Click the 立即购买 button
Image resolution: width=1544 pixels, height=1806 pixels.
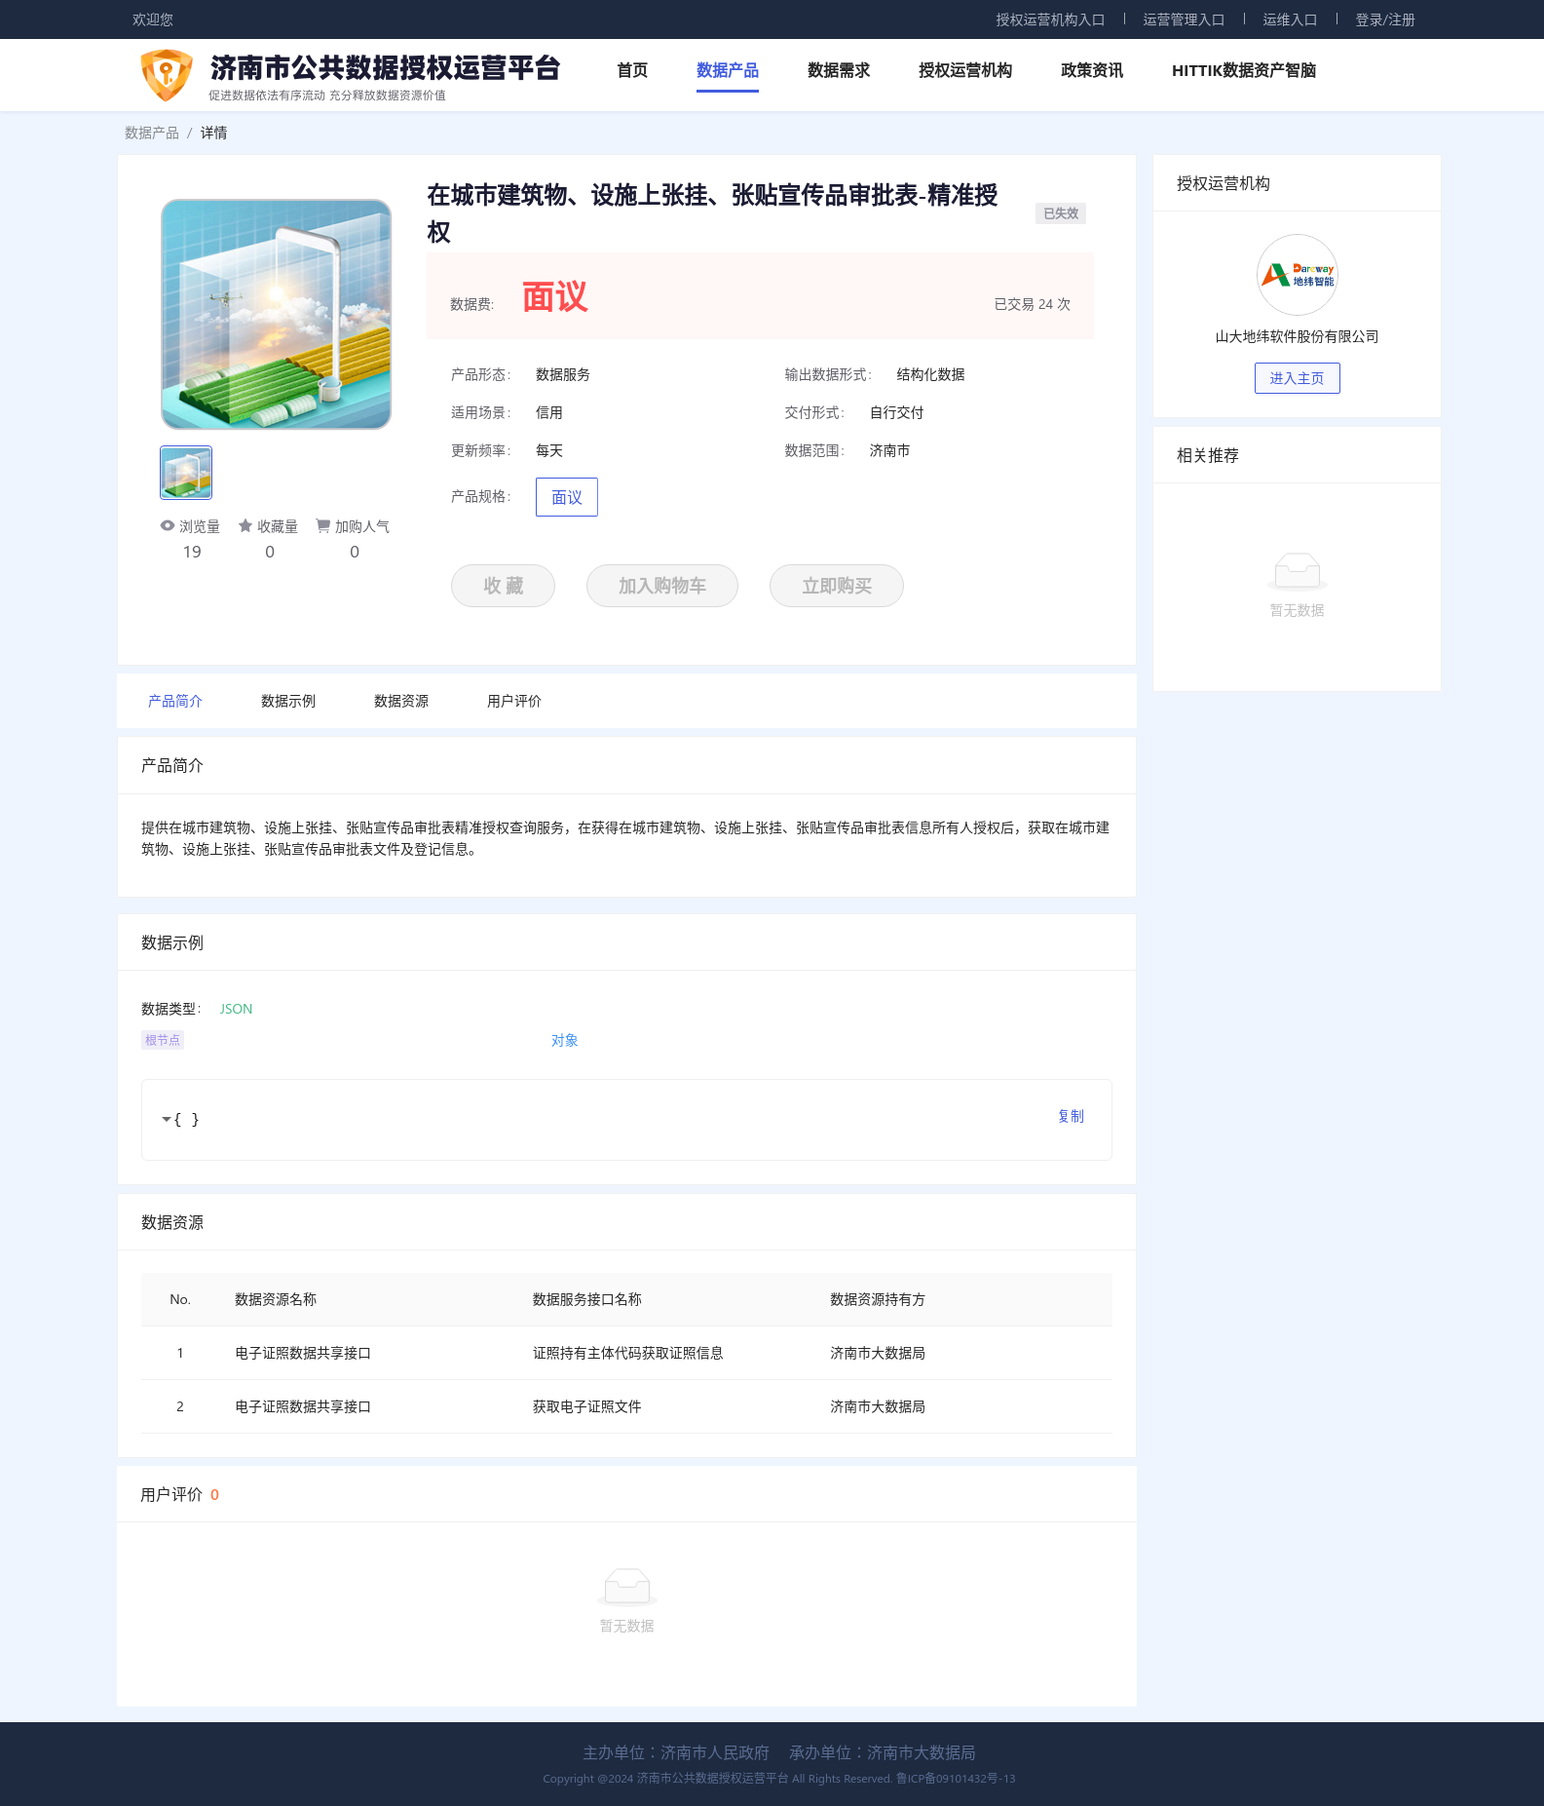coord(837,586)
